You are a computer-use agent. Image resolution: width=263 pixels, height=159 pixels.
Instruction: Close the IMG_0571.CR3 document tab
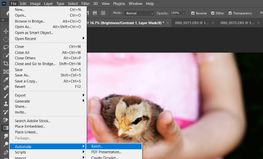click(213, 23)
